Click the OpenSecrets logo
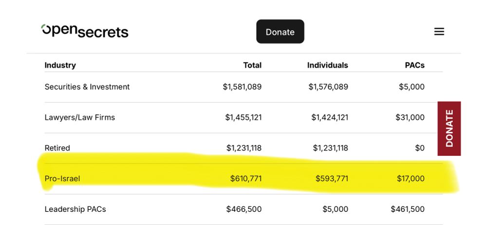Viewport: 487px width, 225px height. 85,31
